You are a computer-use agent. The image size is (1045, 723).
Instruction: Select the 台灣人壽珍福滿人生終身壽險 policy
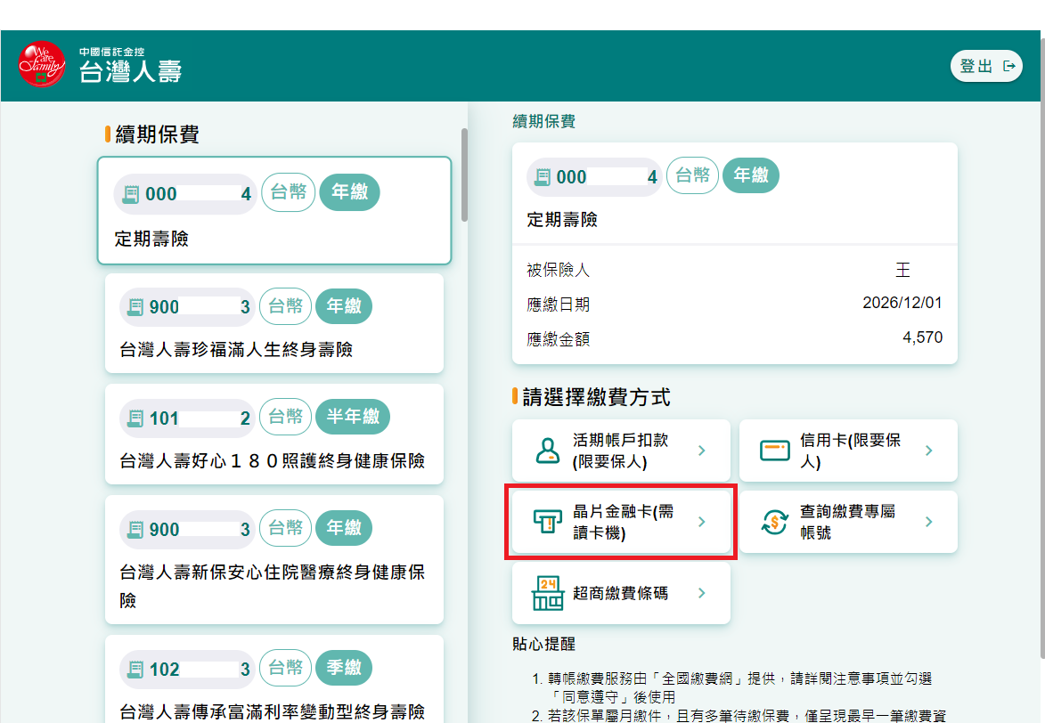click(274, 323)
